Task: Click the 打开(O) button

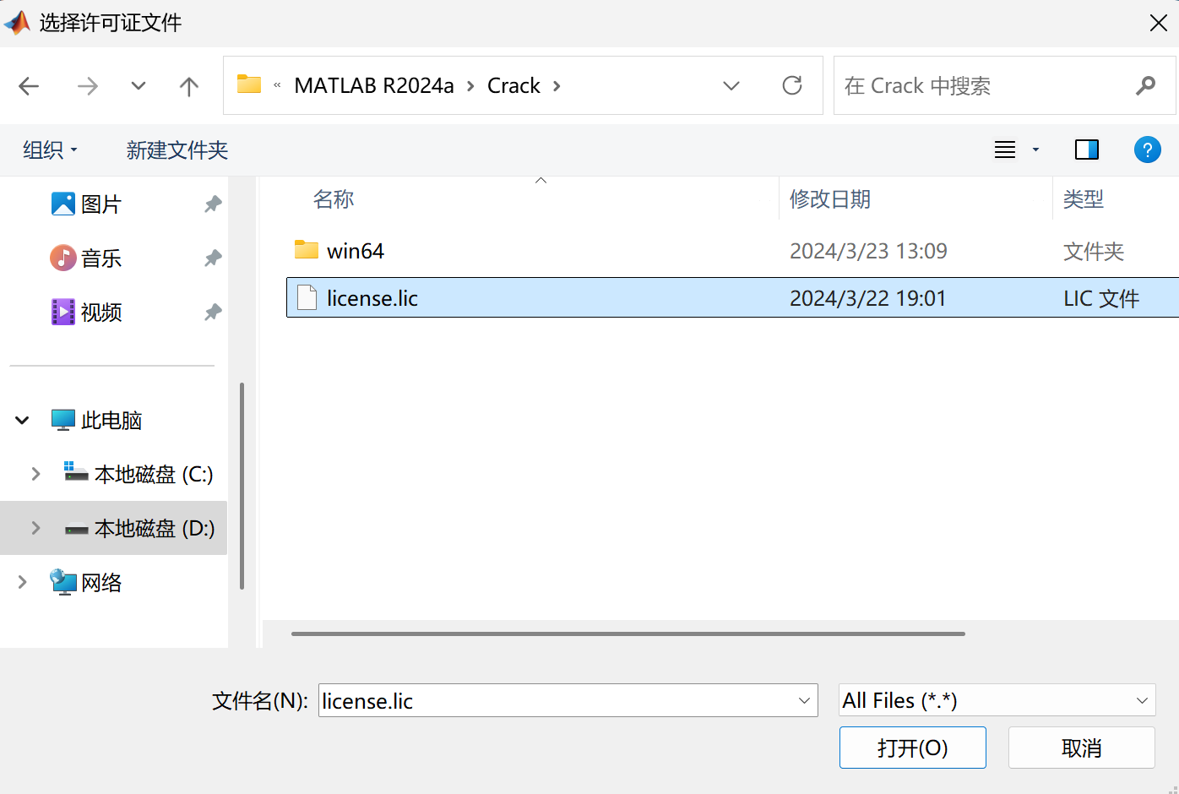Action: coord(912,748)
